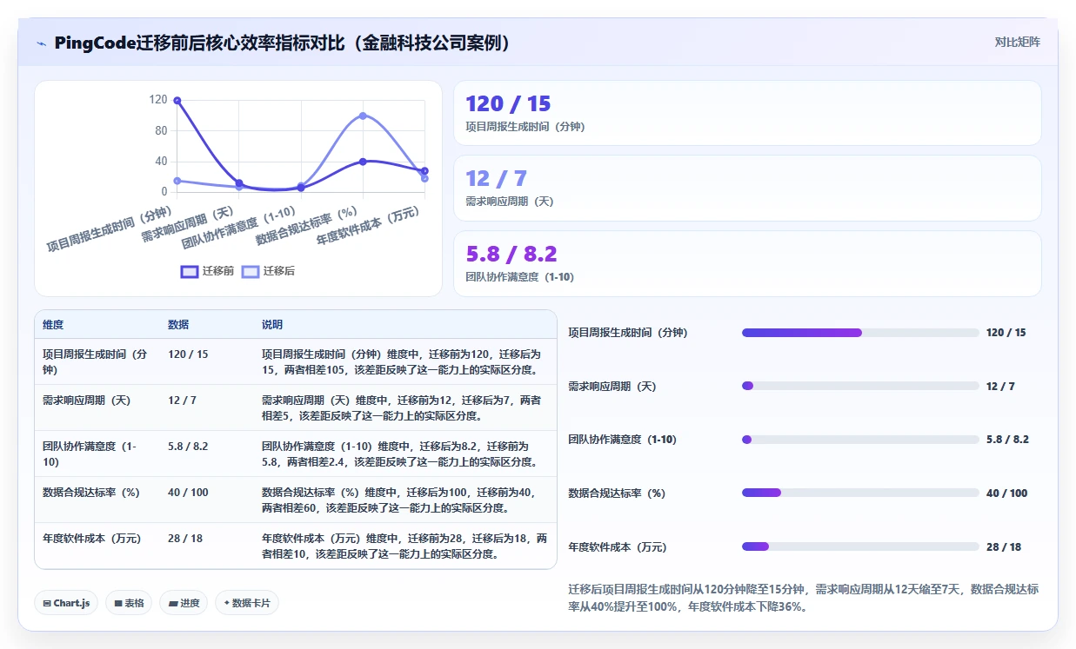This screenshot has width=1076, height=649.
Task: Click table cell 28 / 18
Action: click(x=185, y=539)
